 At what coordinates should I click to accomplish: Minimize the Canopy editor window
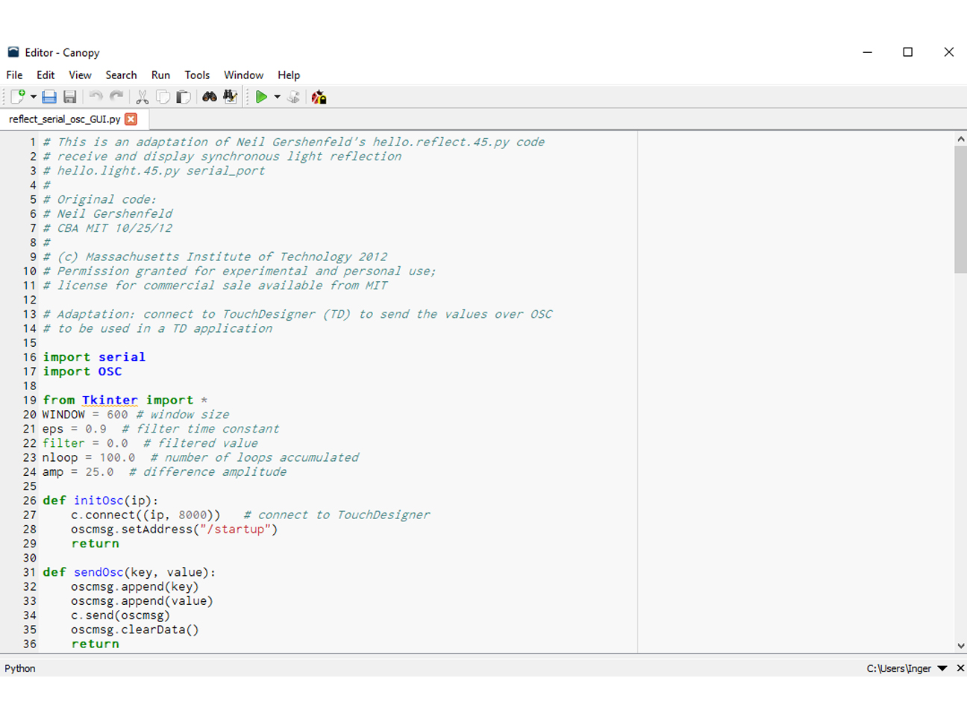point(868,52)
